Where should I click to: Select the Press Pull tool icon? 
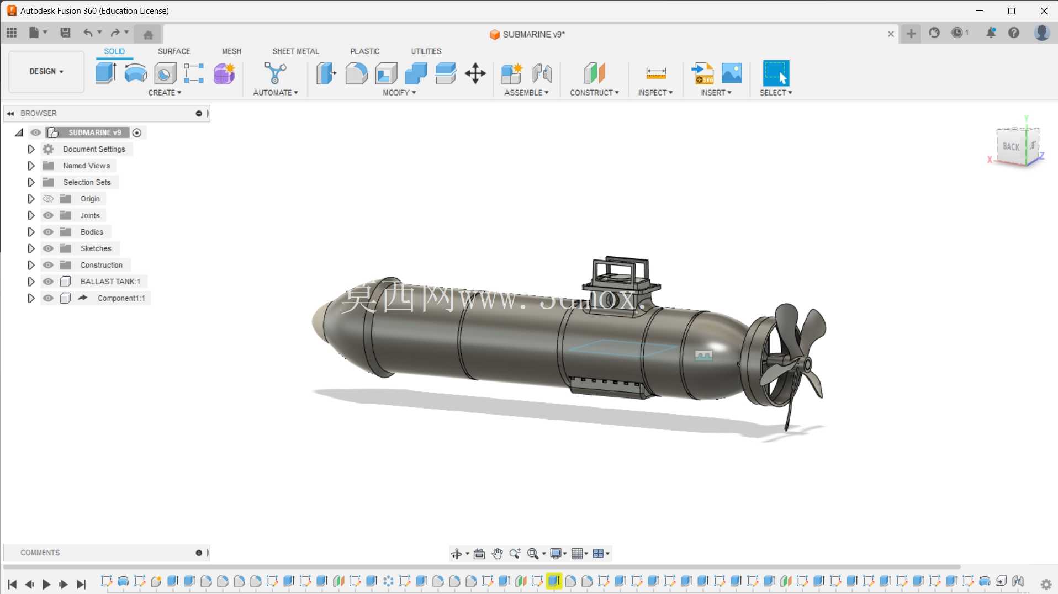pyautogui.click(x=326, y=73)
